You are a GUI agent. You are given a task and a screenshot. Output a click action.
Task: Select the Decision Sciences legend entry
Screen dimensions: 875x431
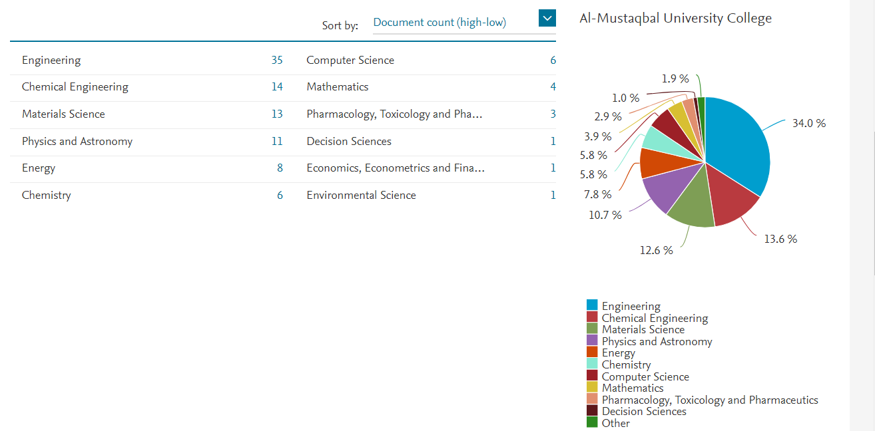(644, 411)
